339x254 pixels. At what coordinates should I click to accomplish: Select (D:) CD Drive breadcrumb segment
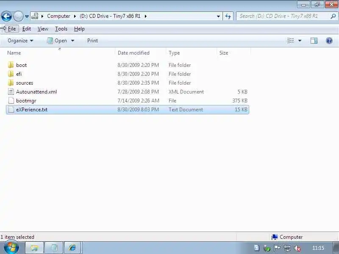point(110,16)
